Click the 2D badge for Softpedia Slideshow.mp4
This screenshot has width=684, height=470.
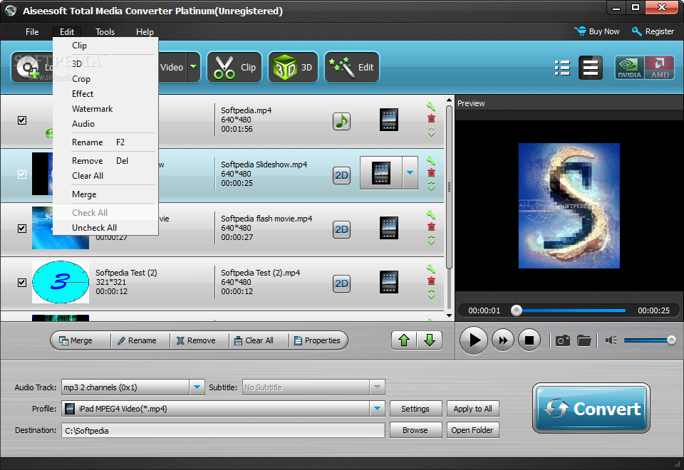click(x=341, y=175)
